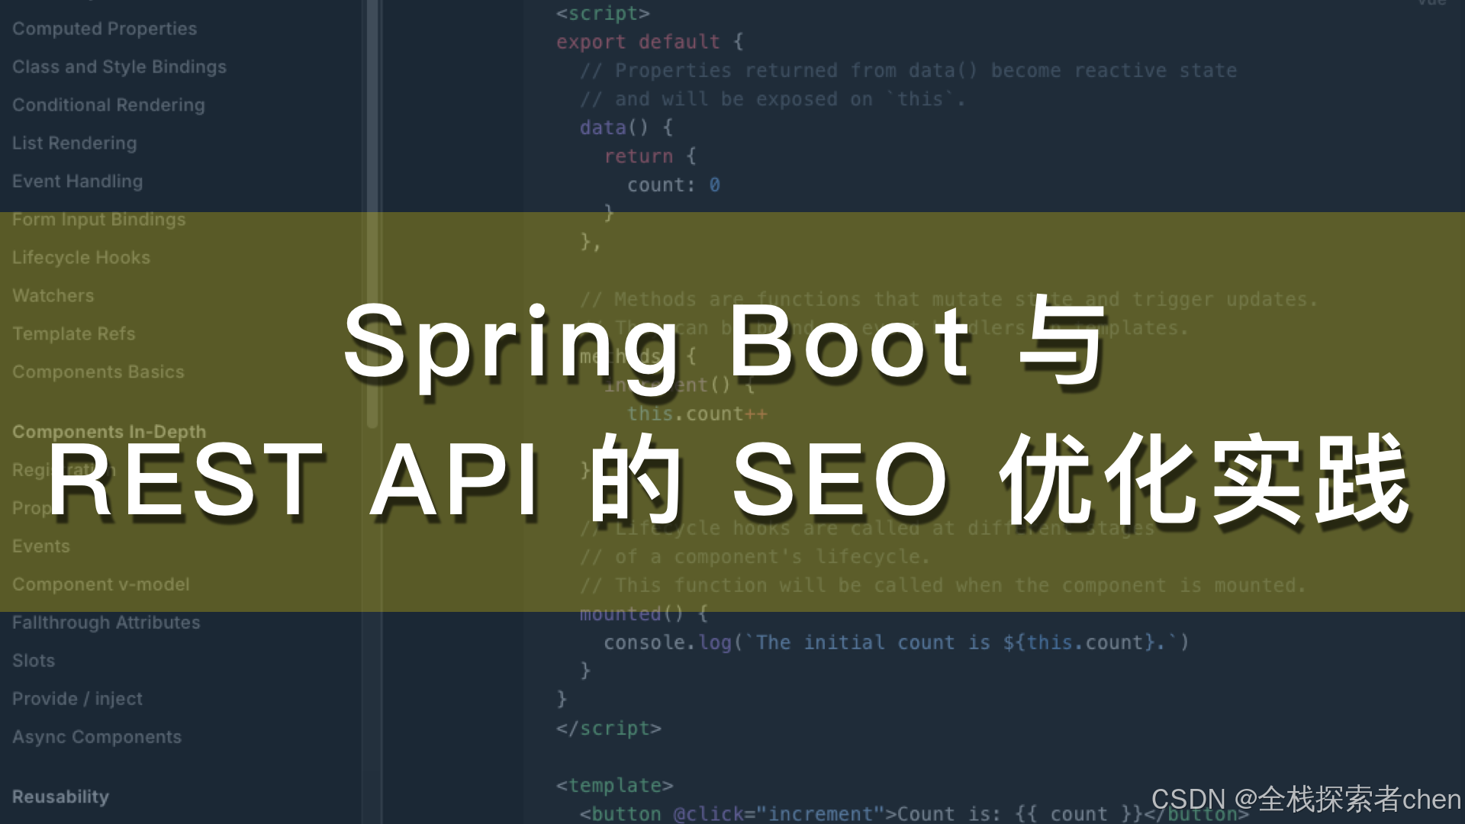Go to Fallthrough Attributes page
Viewport: 1465px width, 824px height.
point(106,623)
